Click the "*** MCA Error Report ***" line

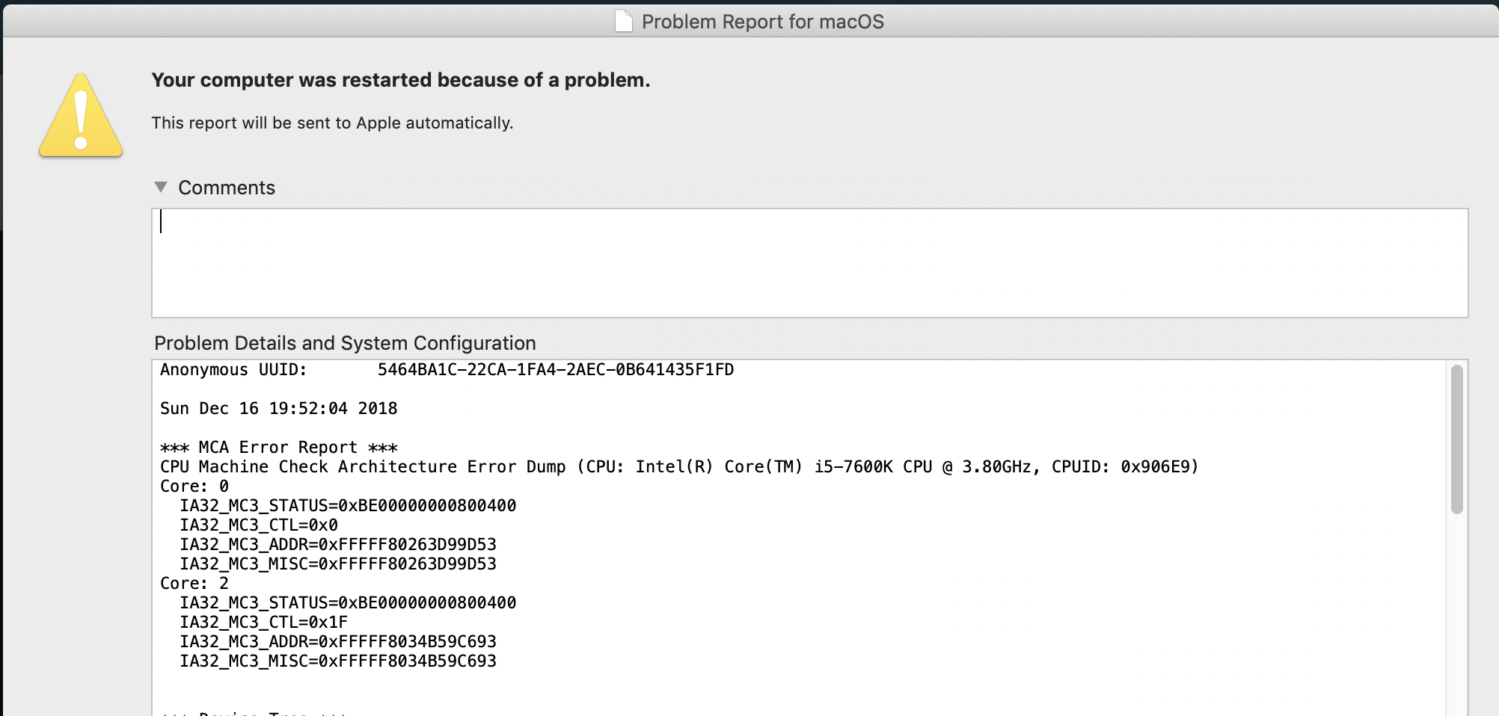click(x=278, y=448)
